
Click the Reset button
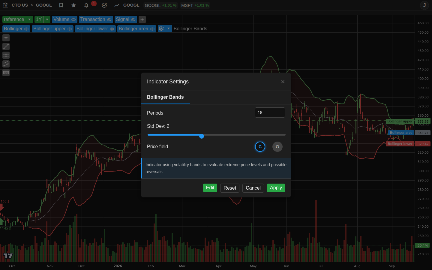(230, 188)
